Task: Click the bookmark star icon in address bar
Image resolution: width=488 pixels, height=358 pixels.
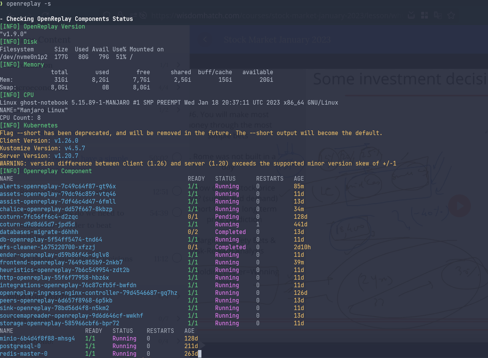Action: point(451,16)
